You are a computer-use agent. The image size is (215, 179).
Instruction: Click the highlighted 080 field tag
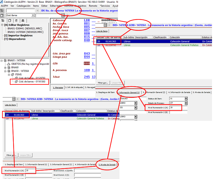coord(87,64)
